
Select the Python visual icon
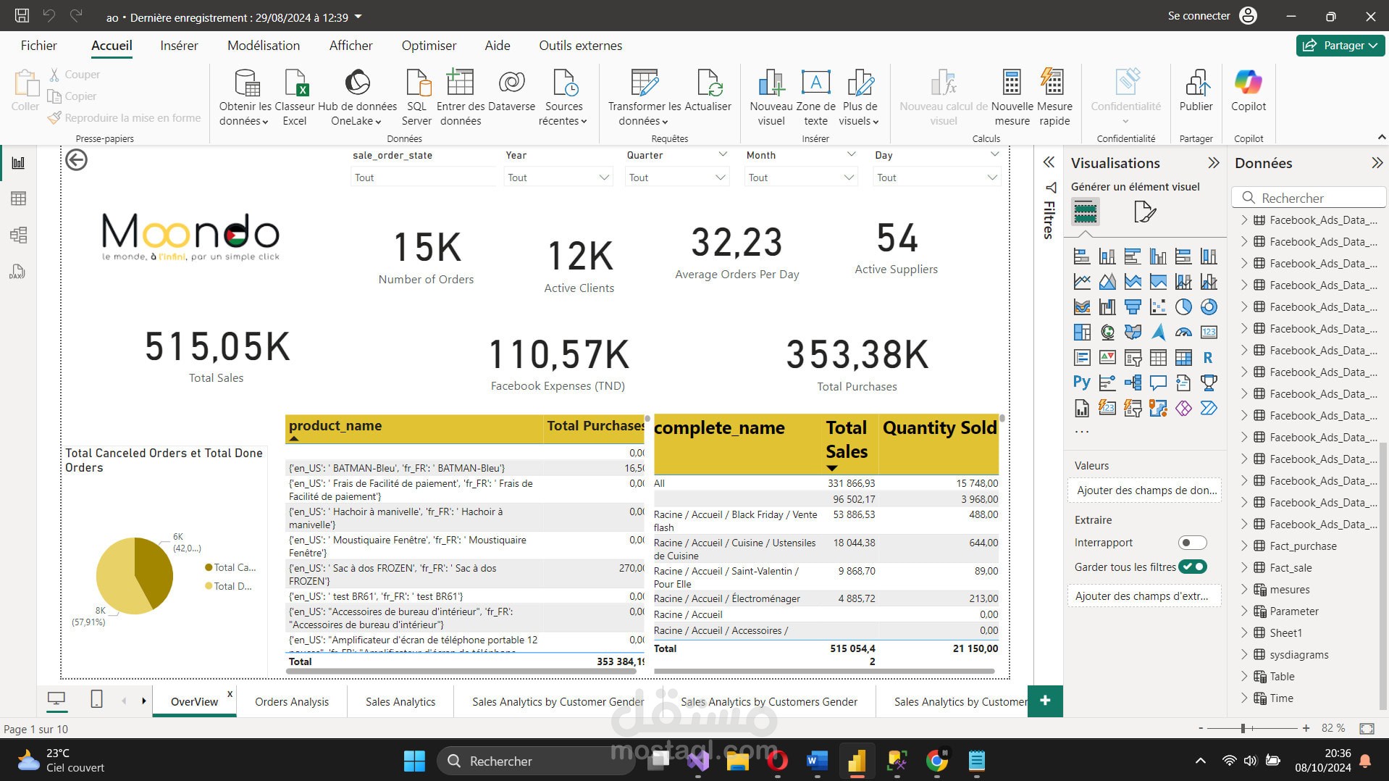click(x=1082, y=383)
